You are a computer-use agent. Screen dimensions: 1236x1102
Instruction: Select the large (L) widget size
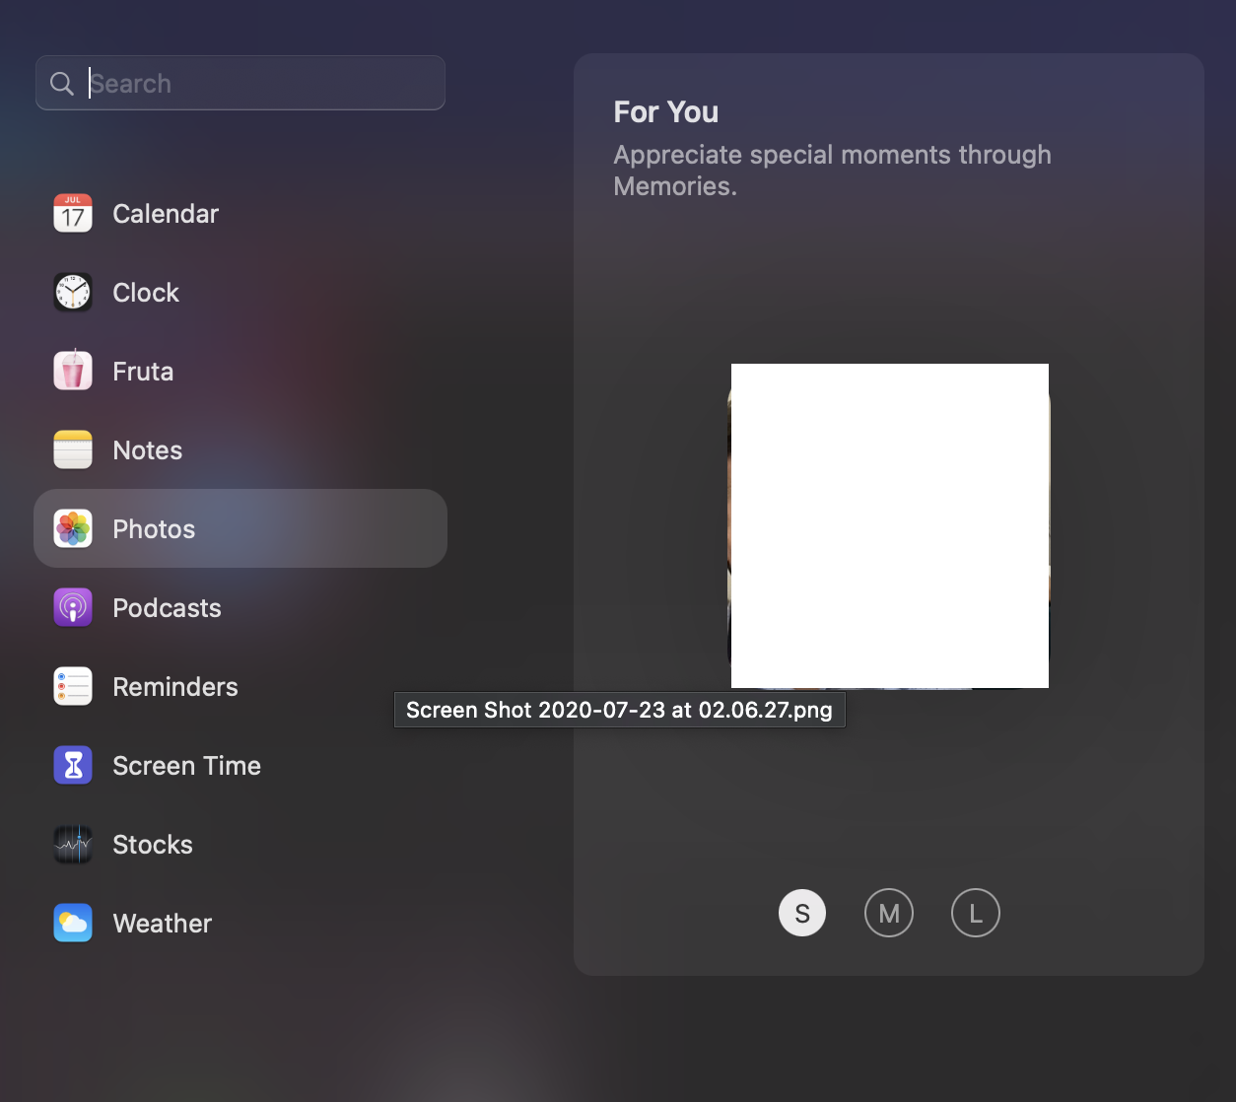coord(976,913)
